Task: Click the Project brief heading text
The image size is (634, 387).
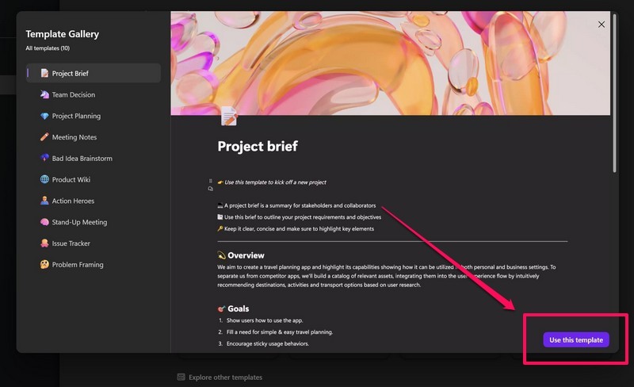Action: (x=258, y=147)
